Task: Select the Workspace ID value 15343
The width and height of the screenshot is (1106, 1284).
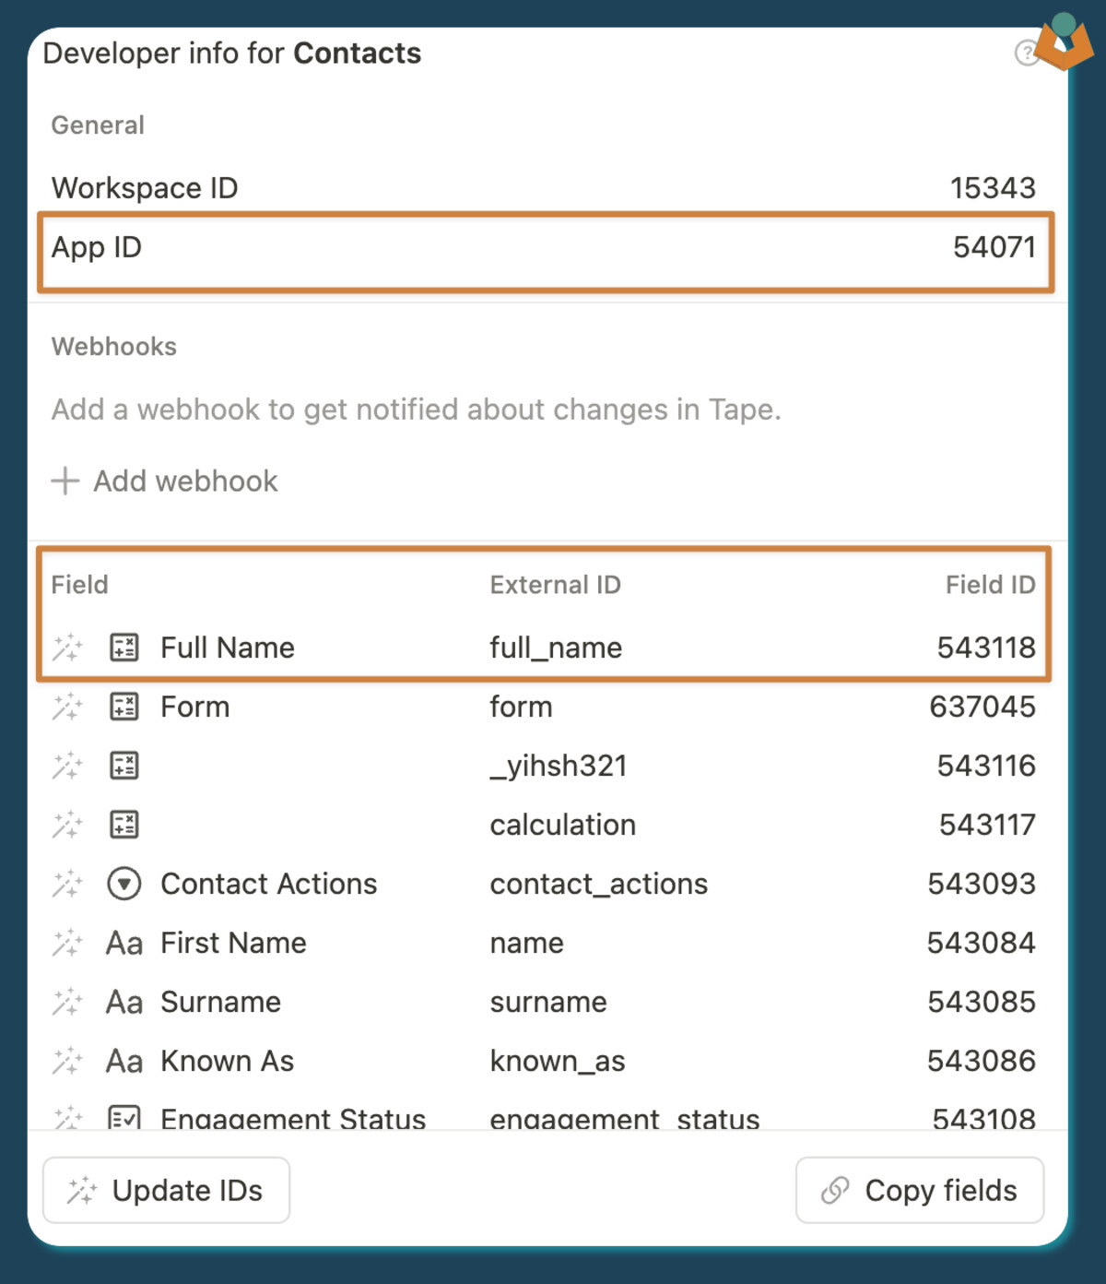Action: point(994,188)
